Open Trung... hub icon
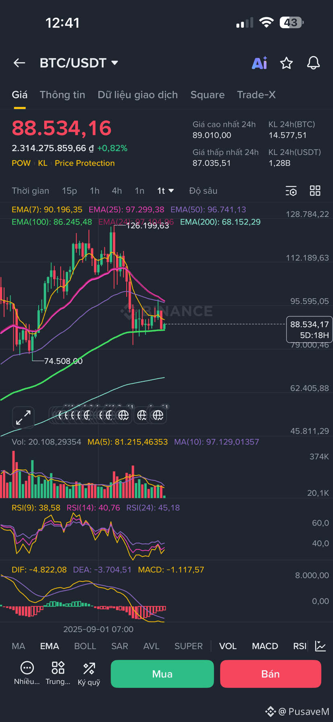 [x=58, y=673]
